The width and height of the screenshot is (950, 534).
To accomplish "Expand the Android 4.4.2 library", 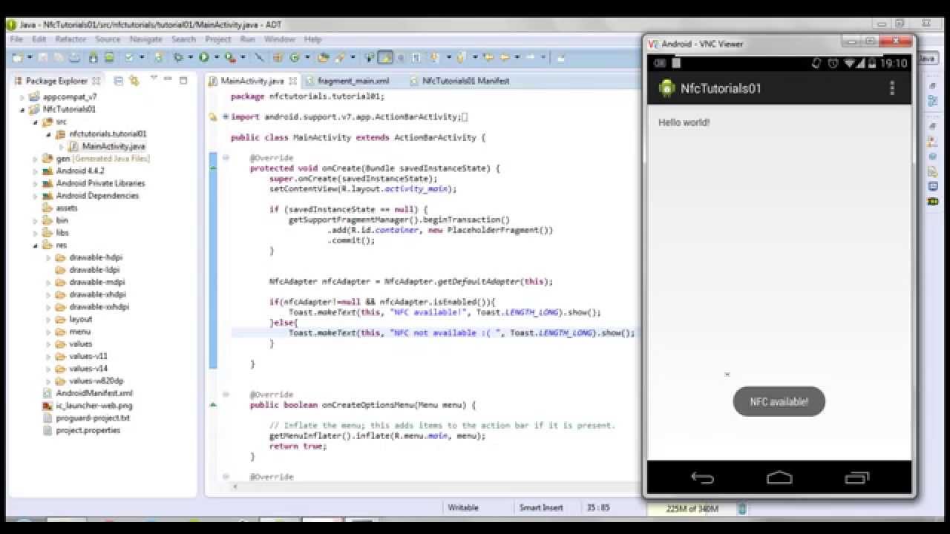I will [36, 171].
